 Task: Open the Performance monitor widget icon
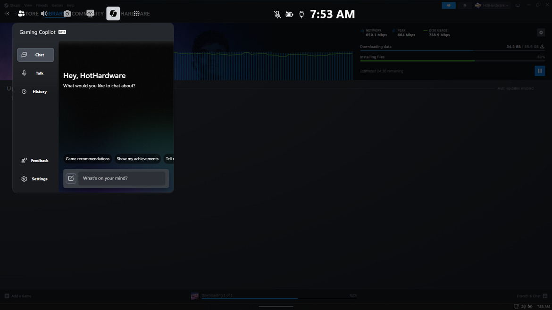coord(90,14)
